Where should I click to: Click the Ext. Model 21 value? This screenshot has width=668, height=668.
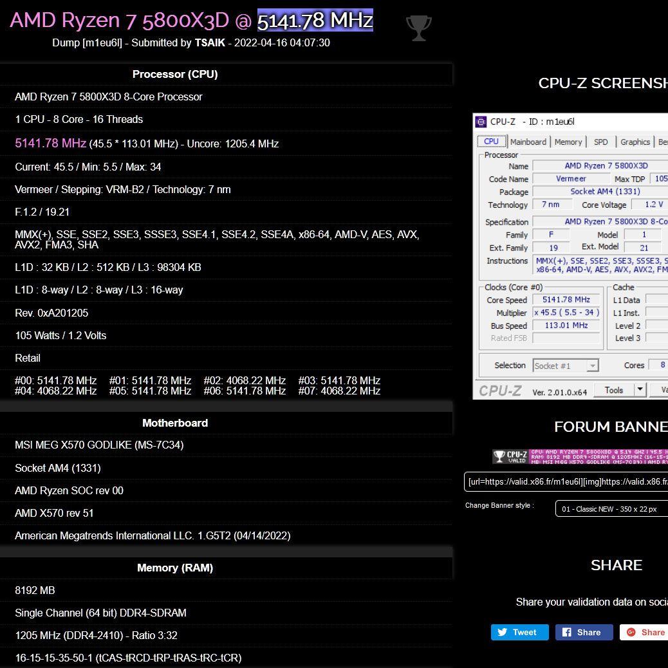coord(644,248)
